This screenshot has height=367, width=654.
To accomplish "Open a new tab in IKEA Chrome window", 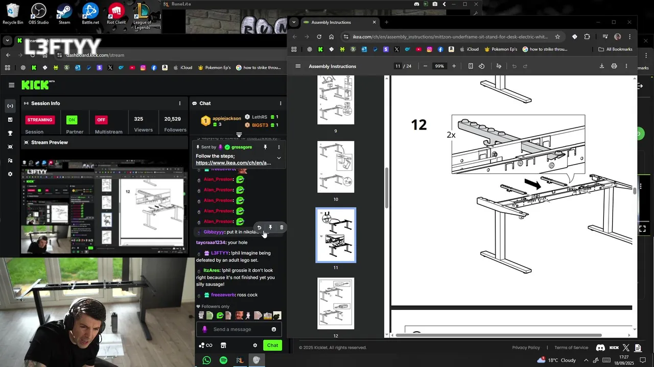I will [x=387, y=22].
